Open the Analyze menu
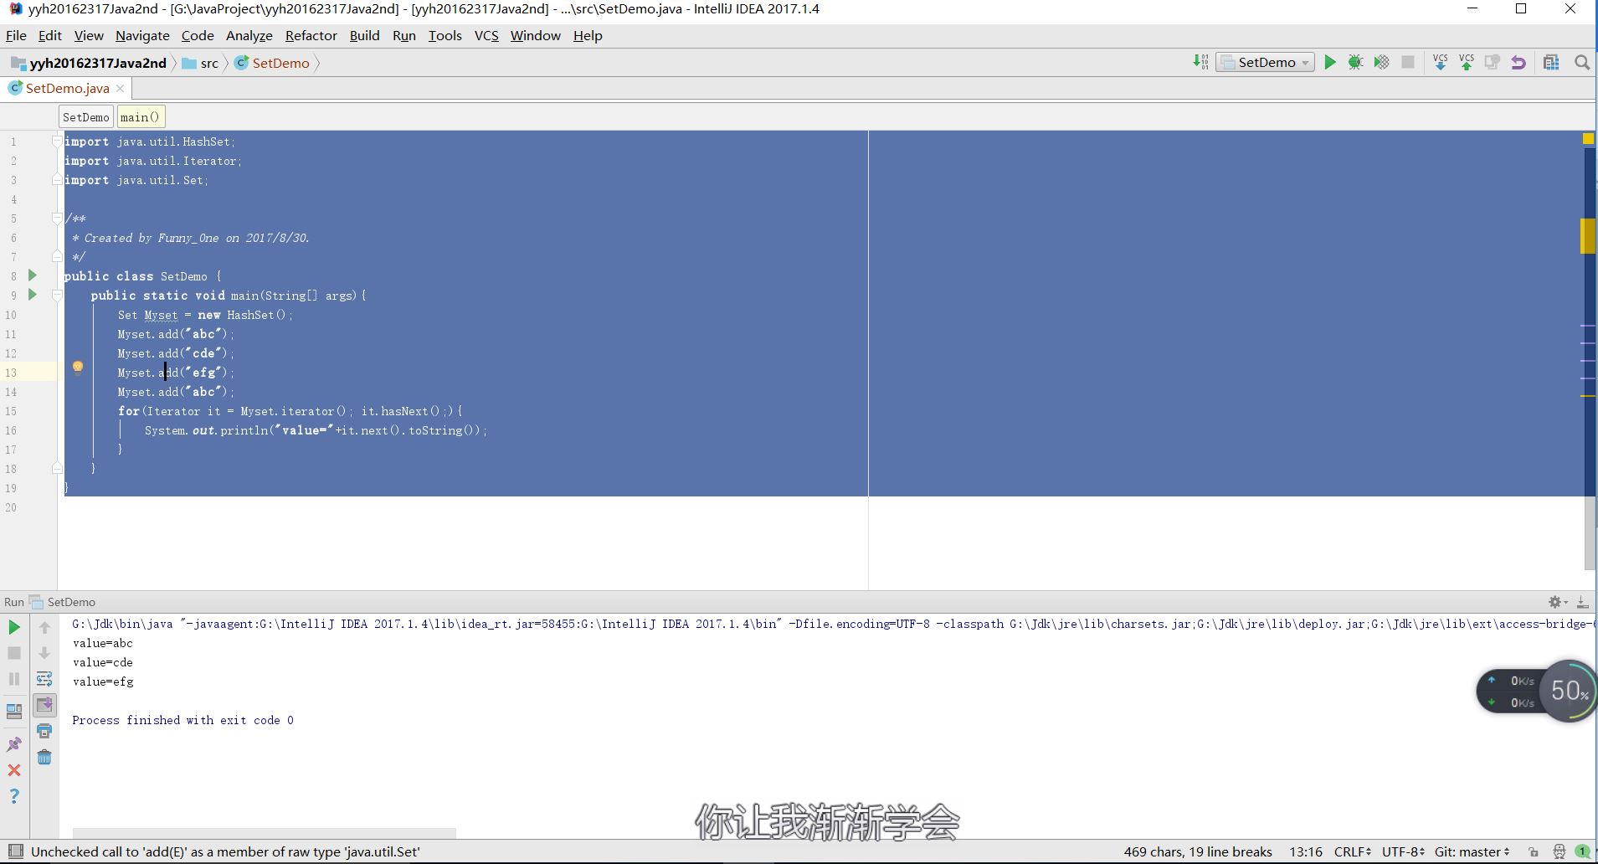Image resolution: width=1598 pixels, height=864 pixels. pyautogui.click(x=249, y=35)
